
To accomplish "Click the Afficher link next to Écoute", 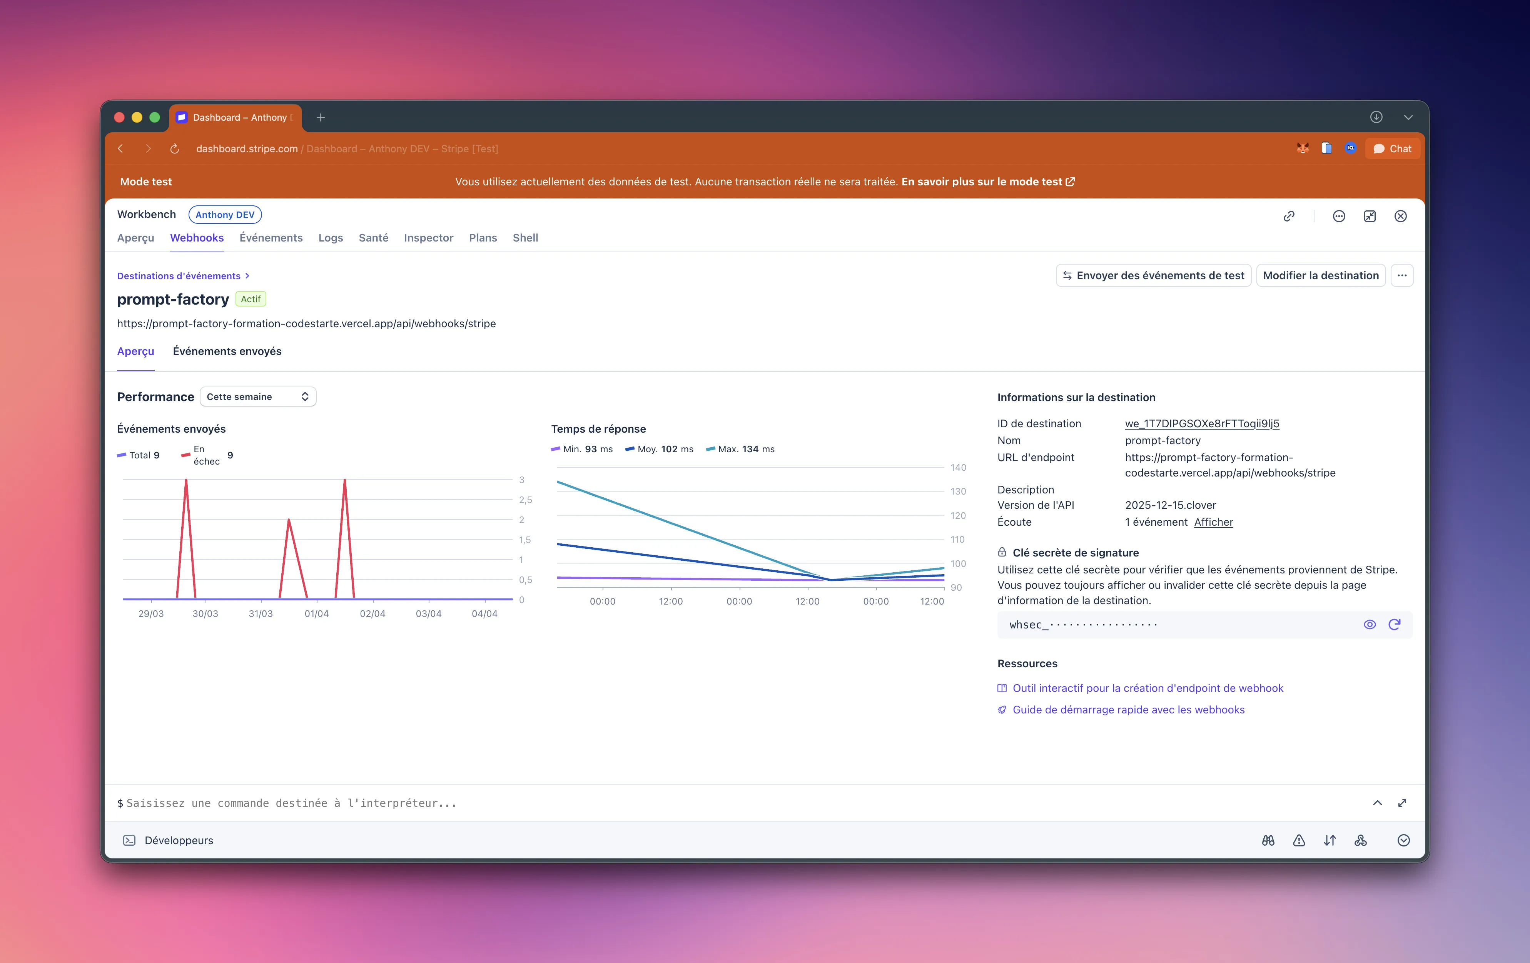I will [x=1213, y=522].
